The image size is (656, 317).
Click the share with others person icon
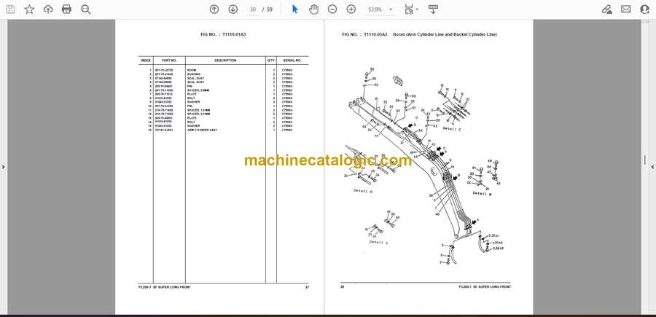(645, 9)
